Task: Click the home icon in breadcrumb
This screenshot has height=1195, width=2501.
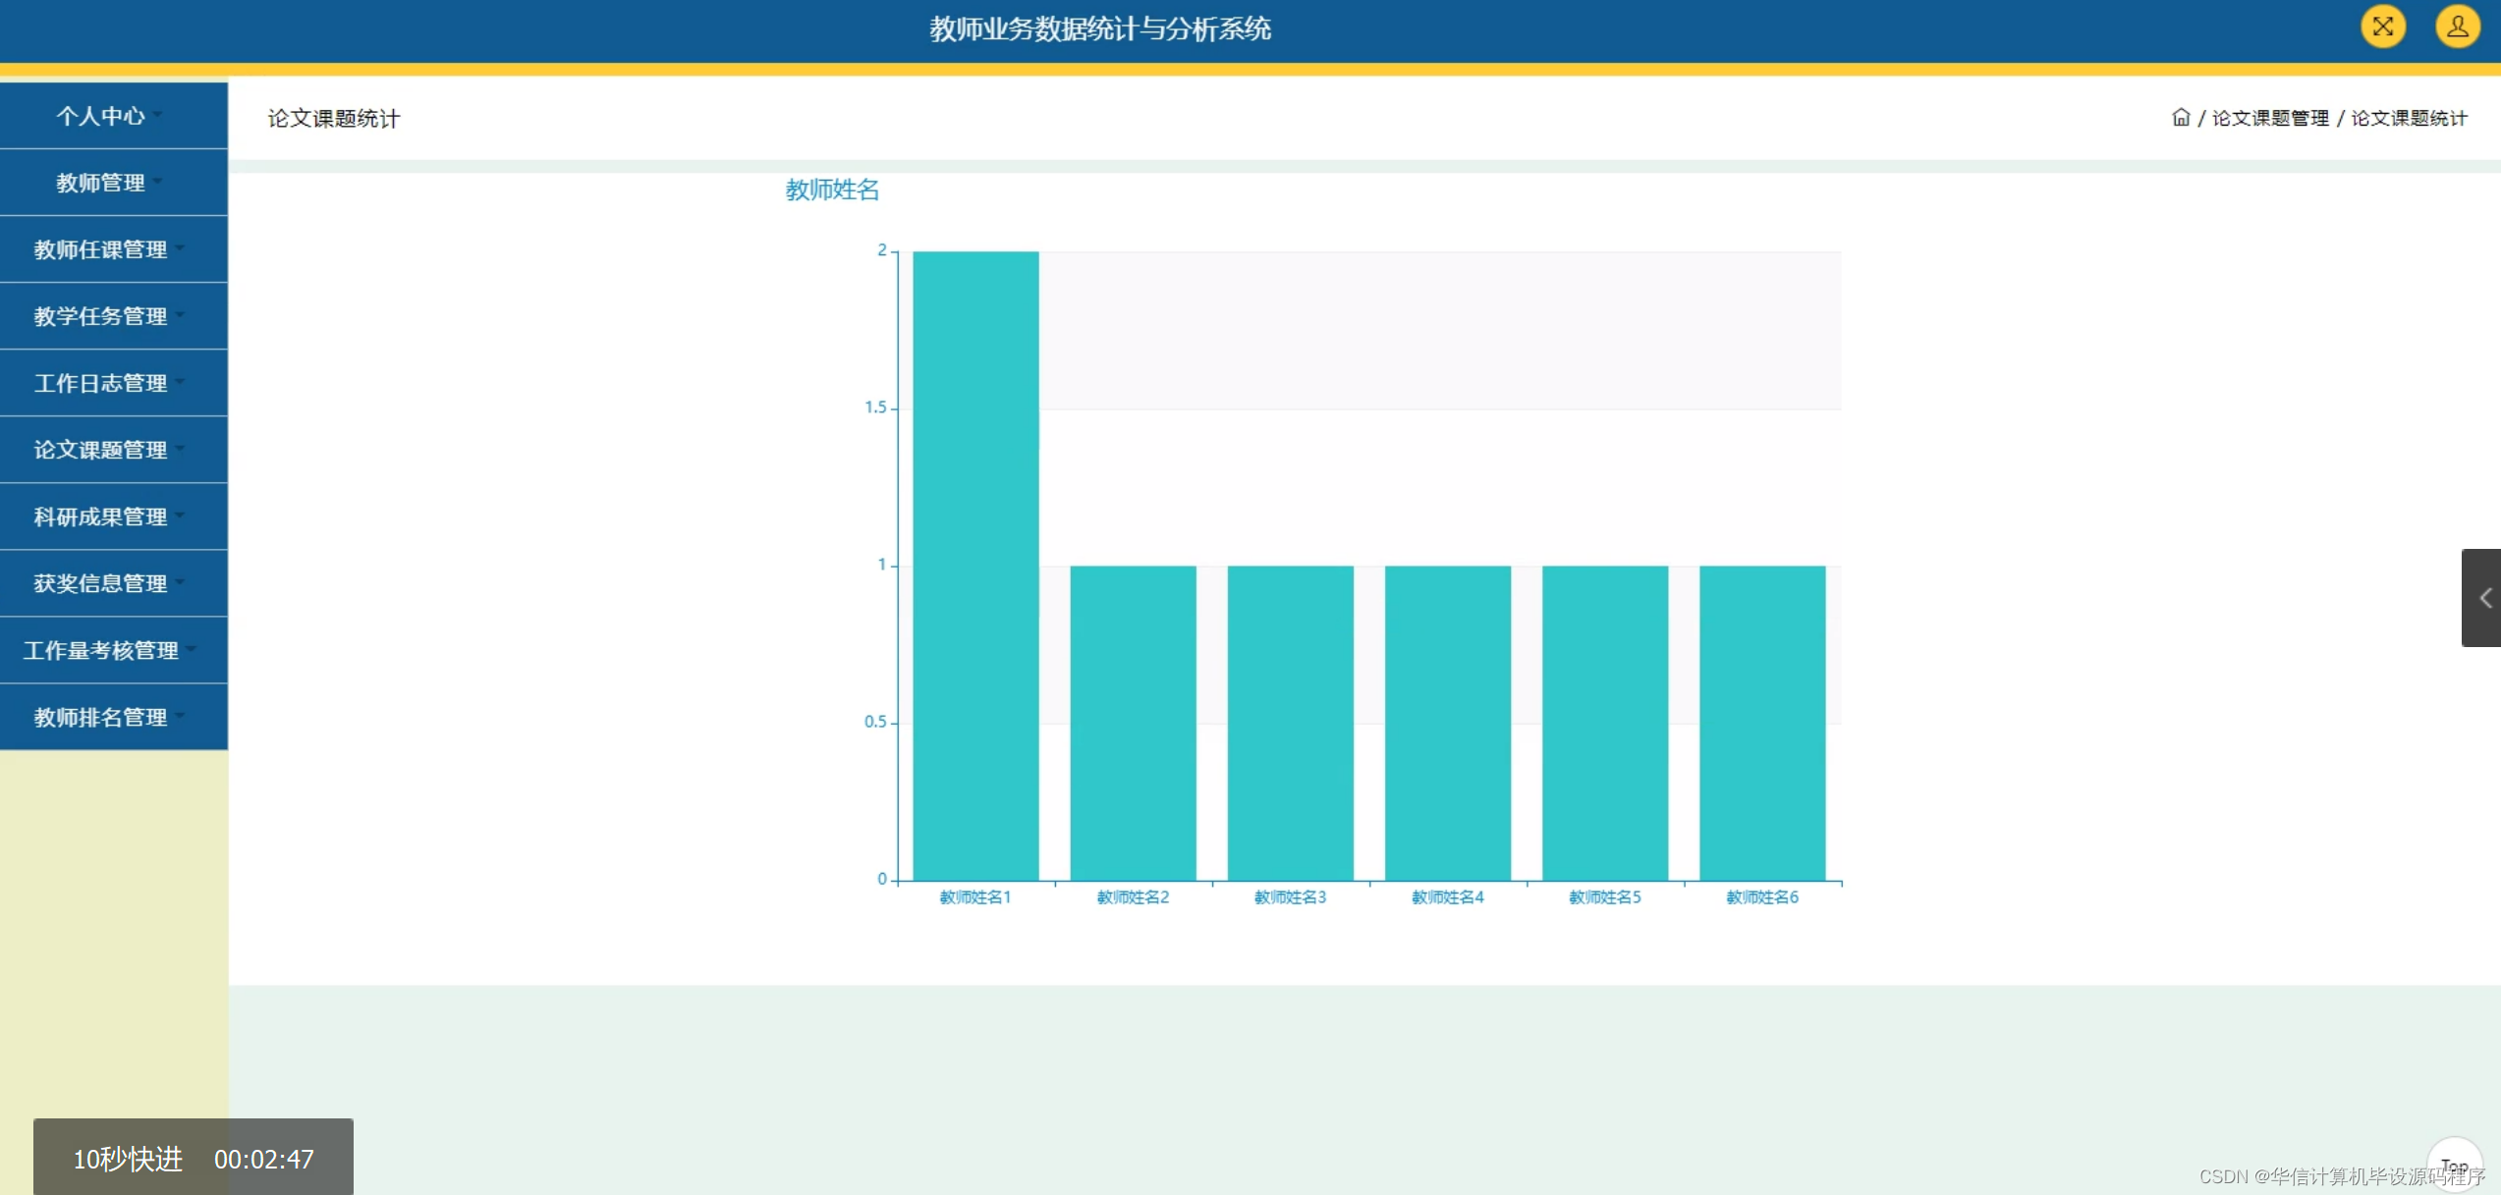Action: click(2180, 118)
